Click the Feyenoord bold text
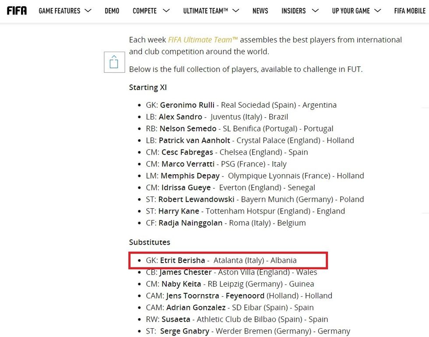Viewport: 429px width, 337px height. (246, 295)
